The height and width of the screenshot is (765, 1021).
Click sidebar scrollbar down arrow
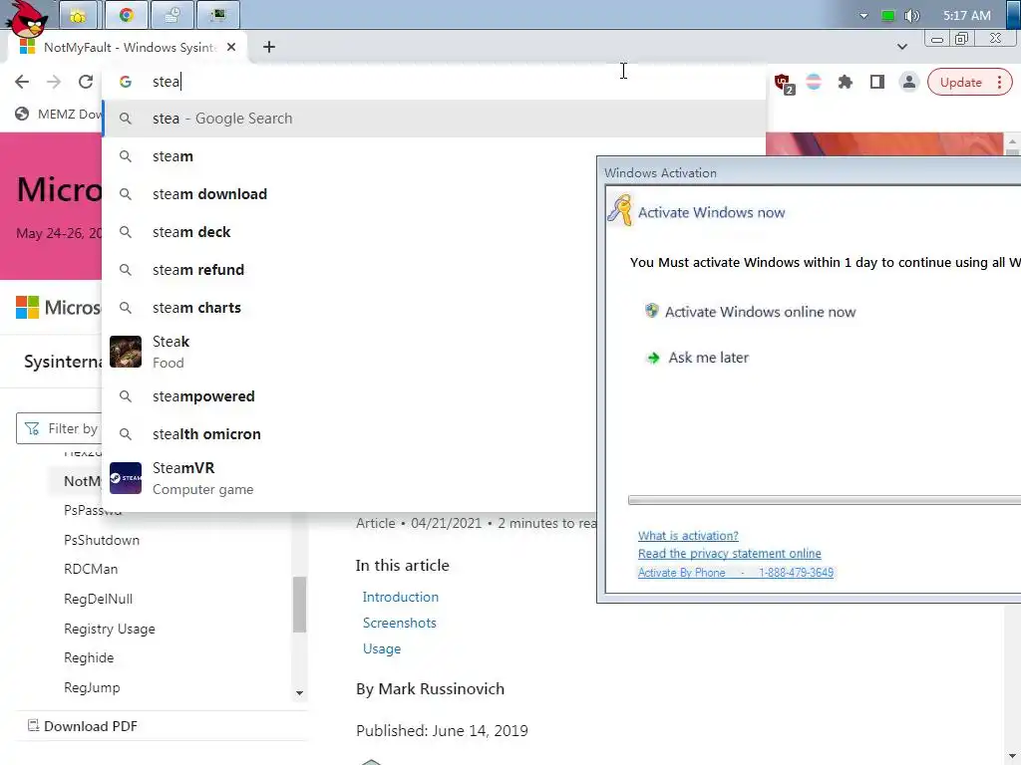pos(299,693)
